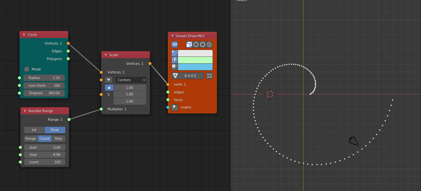Image resolution: width=421 pixels, height=191 pixels.
Task: Click the last S vector value 1.00
Action: [130, 101]
